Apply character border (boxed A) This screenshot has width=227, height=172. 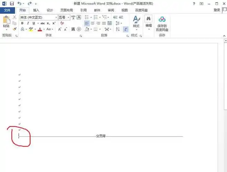pos(79,18)
